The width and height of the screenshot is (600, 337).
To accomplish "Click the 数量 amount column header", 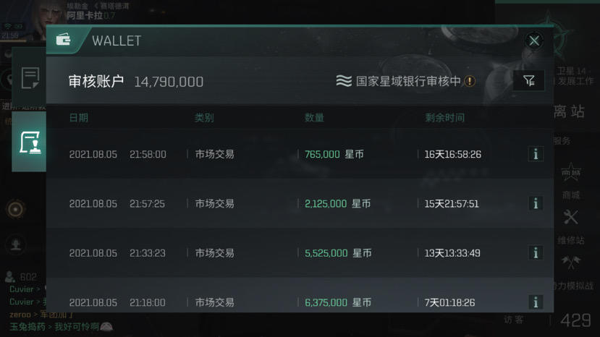I will click(x=314, y=117).
